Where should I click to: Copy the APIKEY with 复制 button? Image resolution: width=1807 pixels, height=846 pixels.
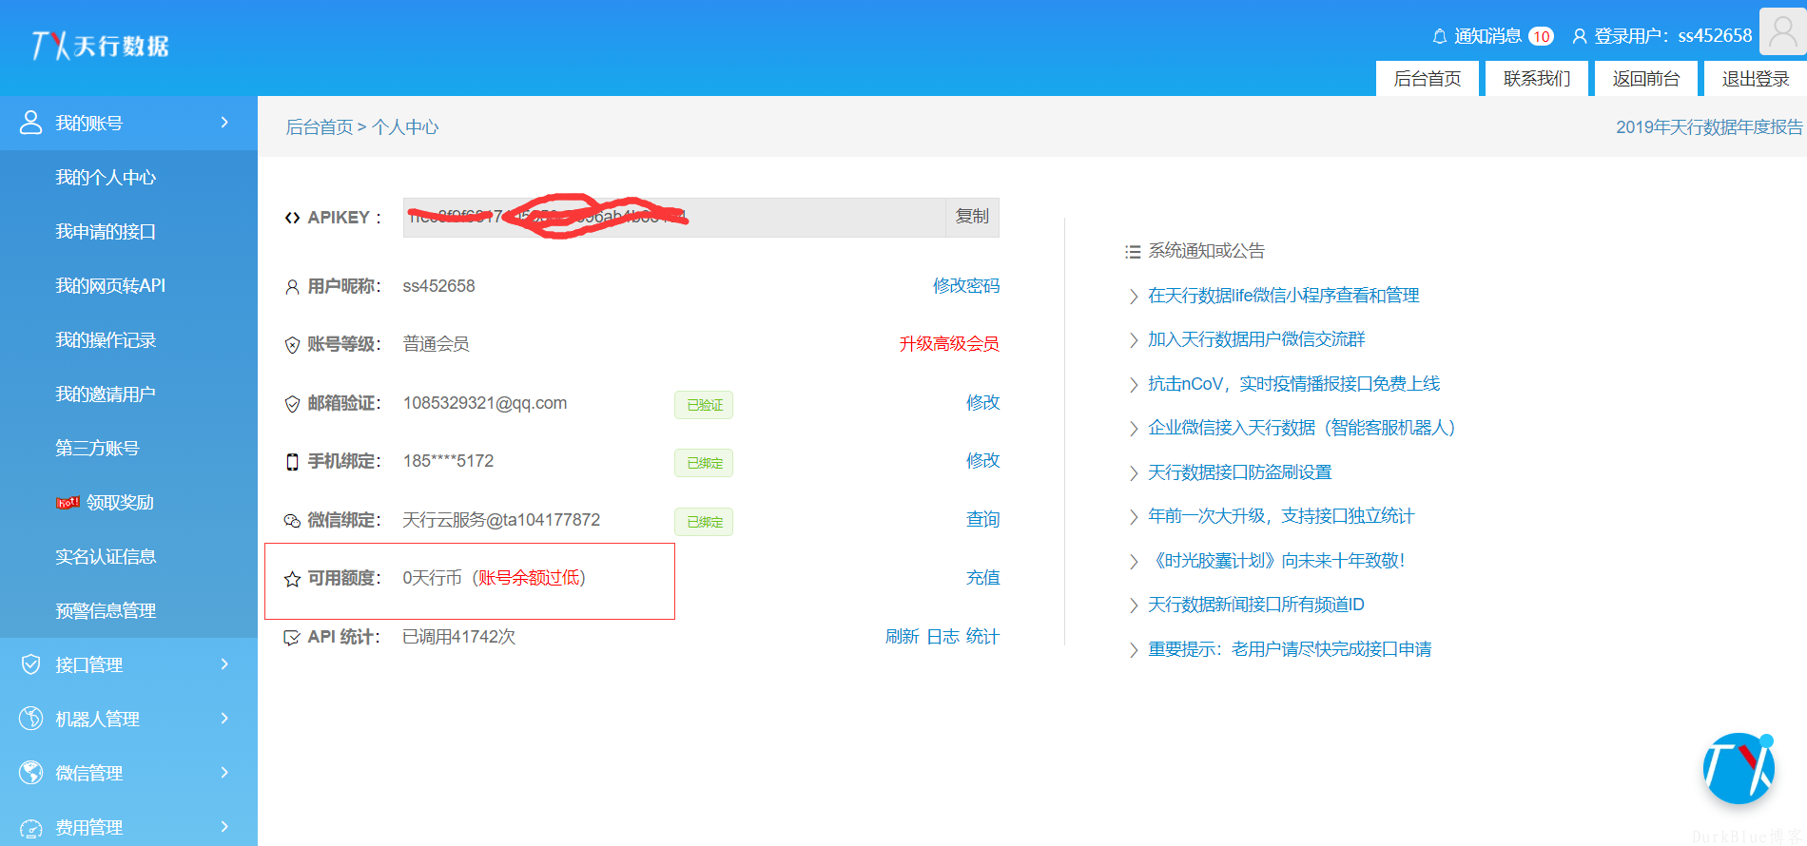click(x=972, y=217)
